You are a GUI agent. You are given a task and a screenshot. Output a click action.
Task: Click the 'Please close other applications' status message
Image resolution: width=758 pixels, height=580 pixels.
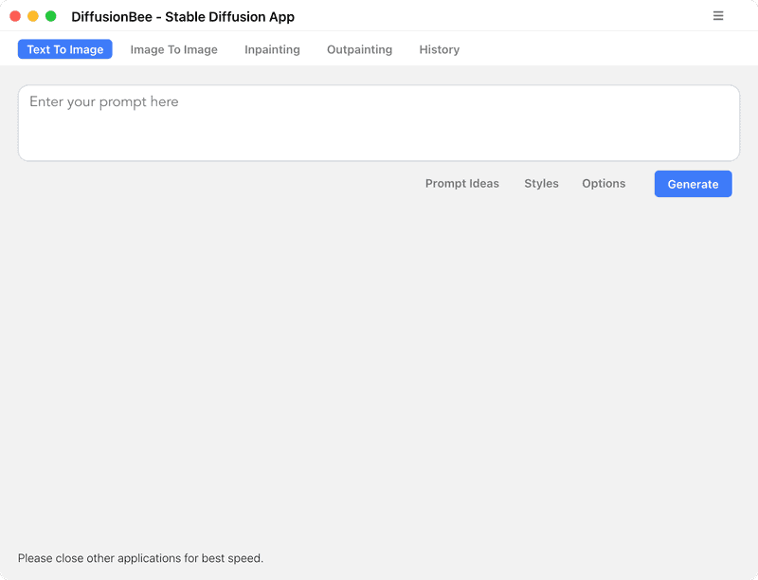pos(140,558)
